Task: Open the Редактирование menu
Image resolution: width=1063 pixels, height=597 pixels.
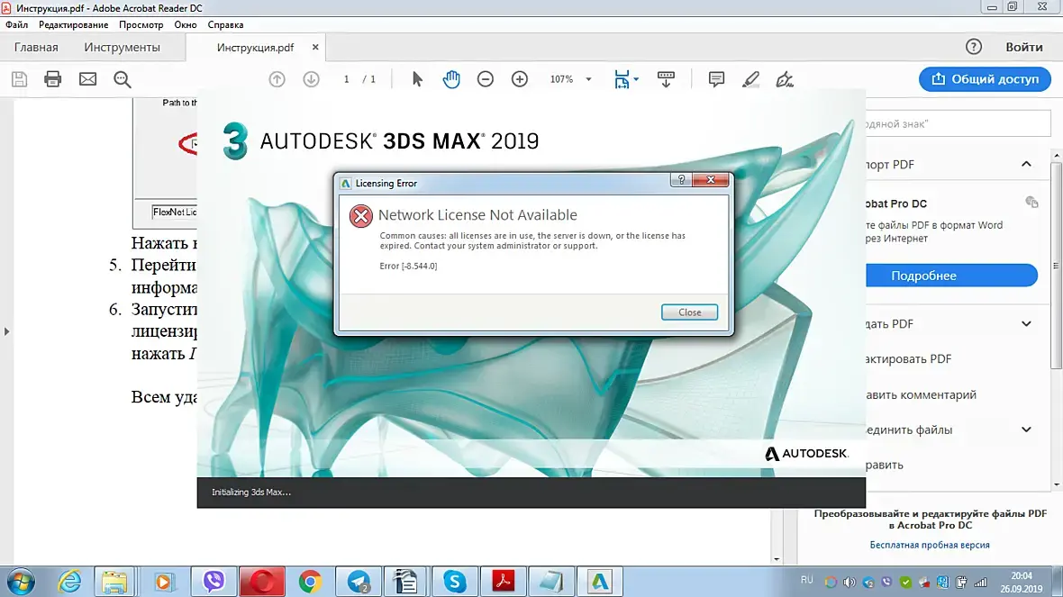Action: coord(73,24)
